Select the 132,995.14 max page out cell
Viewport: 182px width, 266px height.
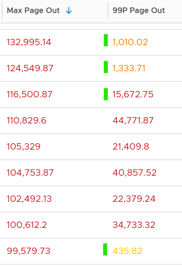(29, 42)
